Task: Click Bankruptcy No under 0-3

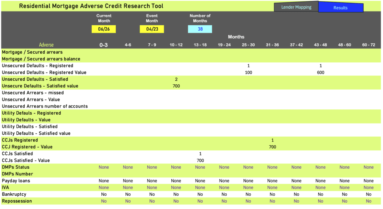Action: pos(104,194)
